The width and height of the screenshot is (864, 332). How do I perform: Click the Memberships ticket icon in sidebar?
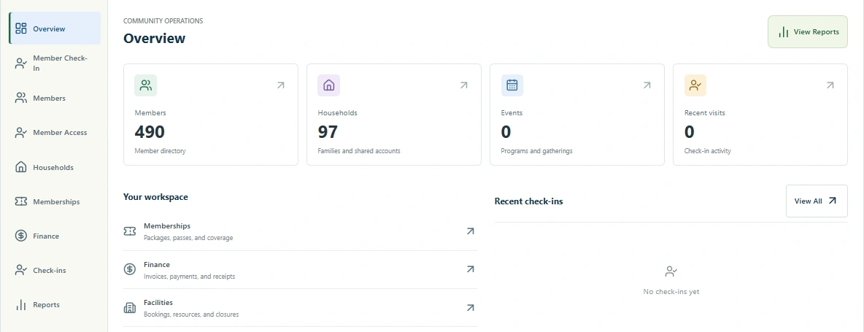(x=21, y=201)
